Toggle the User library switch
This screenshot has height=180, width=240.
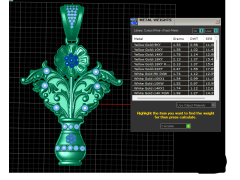pos(211,31)
